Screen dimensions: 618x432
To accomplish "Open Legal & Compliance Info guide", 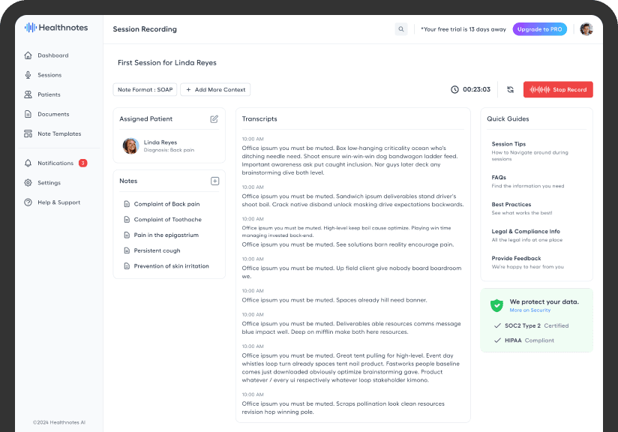I will click(526, 231).
